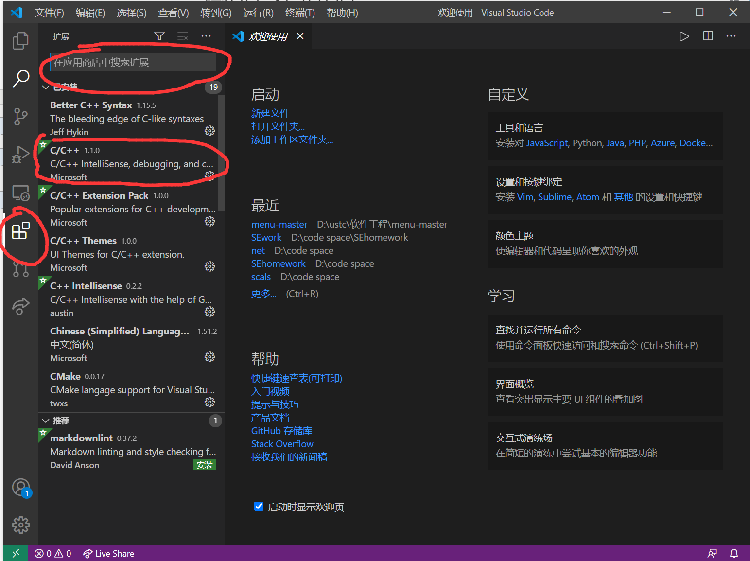Viewport: 750px width, 561px height.
Task: Click the 新建文件 link
Action: click(x=270, y=113)
